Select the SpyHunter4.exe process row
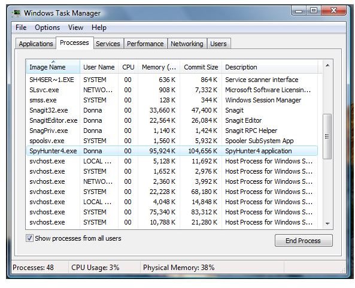 coord(172,151)
